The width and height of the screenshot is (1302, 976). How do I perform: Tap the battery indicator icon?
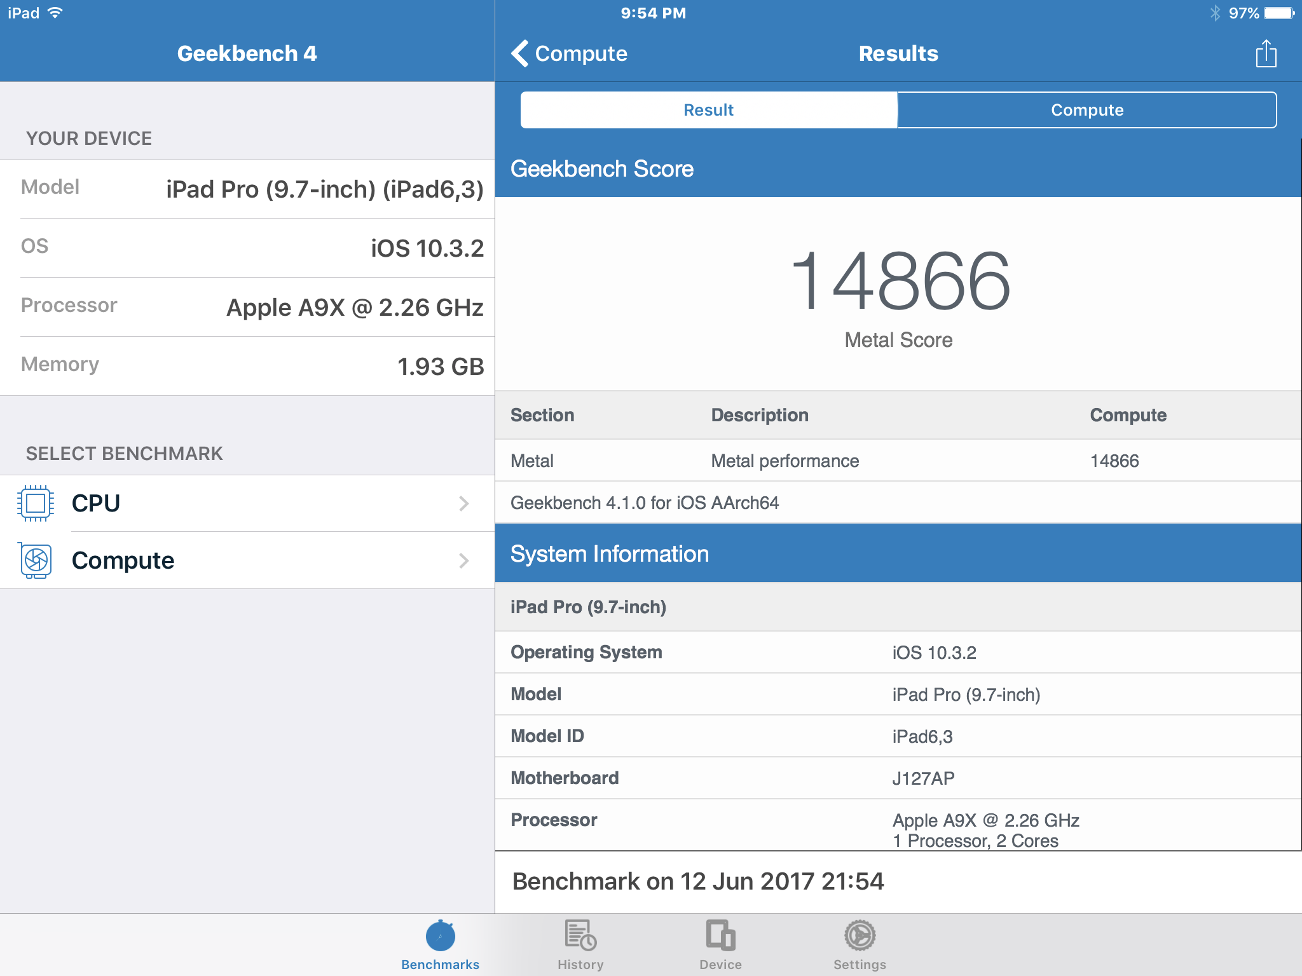coord(1279,13)
